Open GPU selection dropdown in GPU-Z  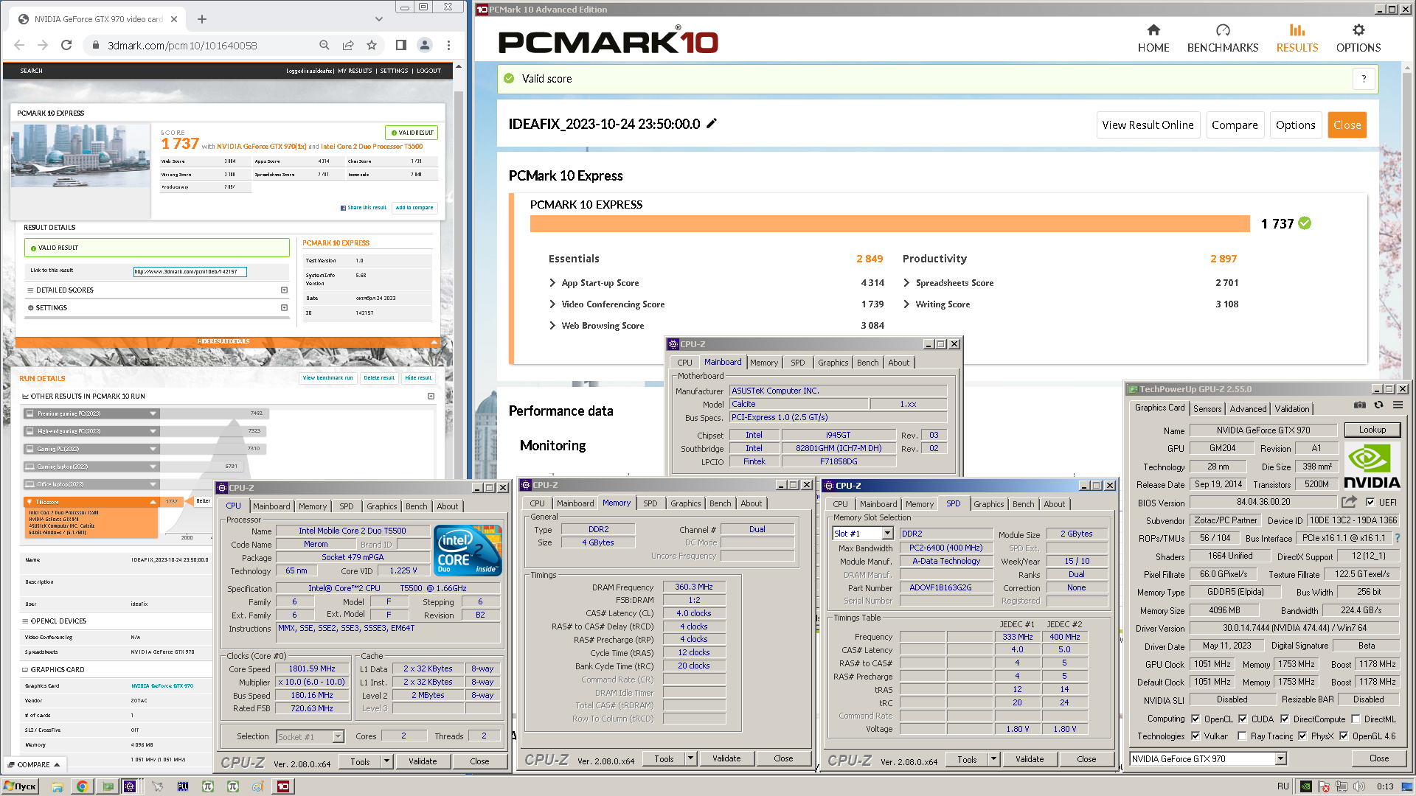coord(1281,758)
